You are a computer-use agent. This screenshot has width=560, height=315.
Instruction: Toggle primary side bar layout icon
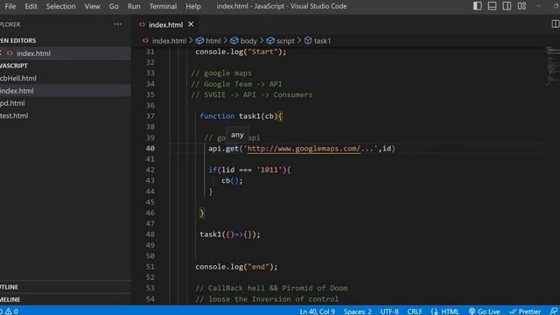[477, 6]
